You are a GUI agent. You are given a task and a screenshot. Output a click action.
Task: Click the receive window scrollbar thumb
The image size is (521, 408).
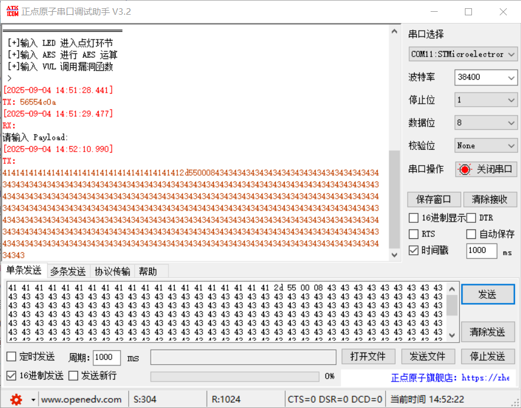point(395,199)
